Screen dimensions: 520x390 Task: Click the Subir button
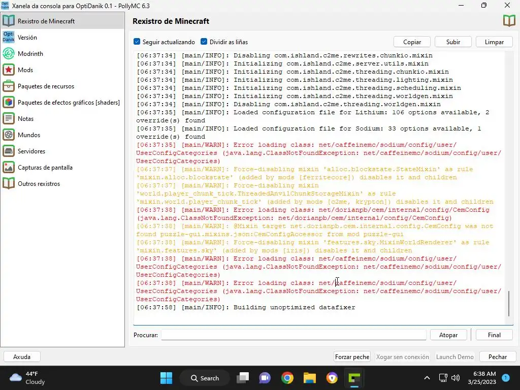click(x=453, y=42)
